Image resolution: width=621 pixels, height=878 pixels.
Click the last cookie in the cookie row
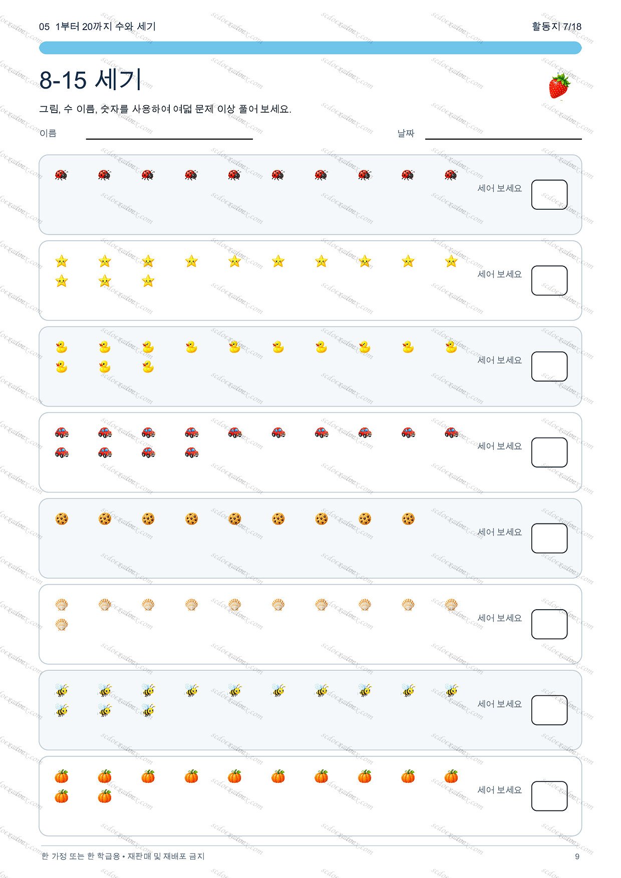[408, 519]
